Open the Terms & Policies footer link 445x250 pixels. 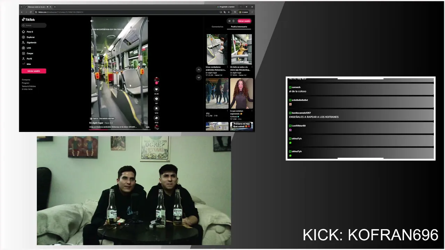[x=29, y=86]
